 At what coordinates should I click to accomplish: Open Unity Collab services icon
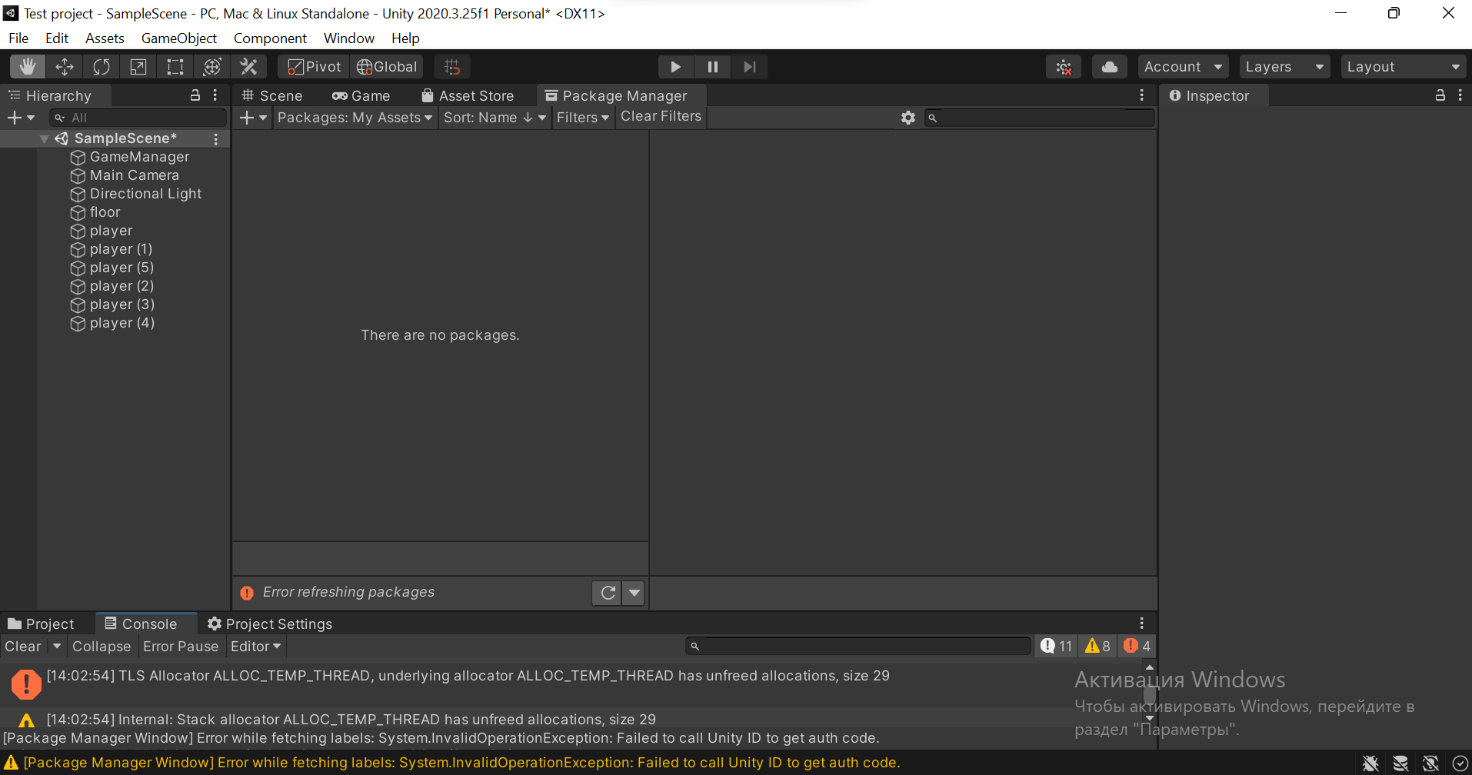pyautogui.click(x=1064, y=67)
